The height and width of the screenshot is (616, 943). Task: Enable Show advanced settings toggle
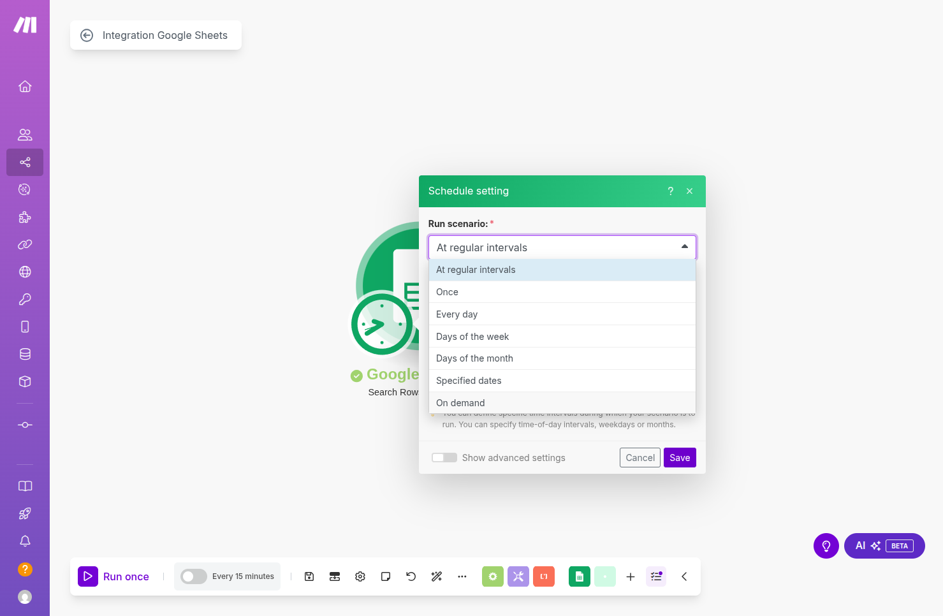point(444,458)
